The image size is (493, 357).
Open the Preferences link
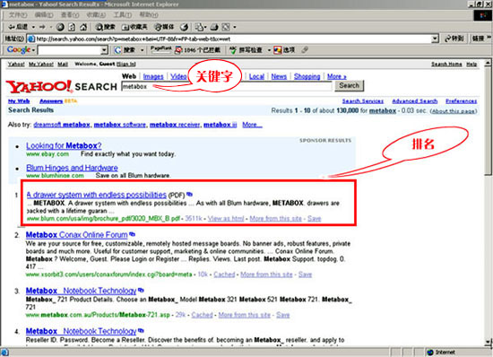462,101
